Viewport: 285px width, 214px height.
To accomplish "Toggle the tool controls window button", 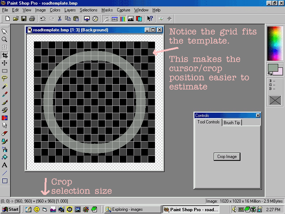I will pos(115,19).
